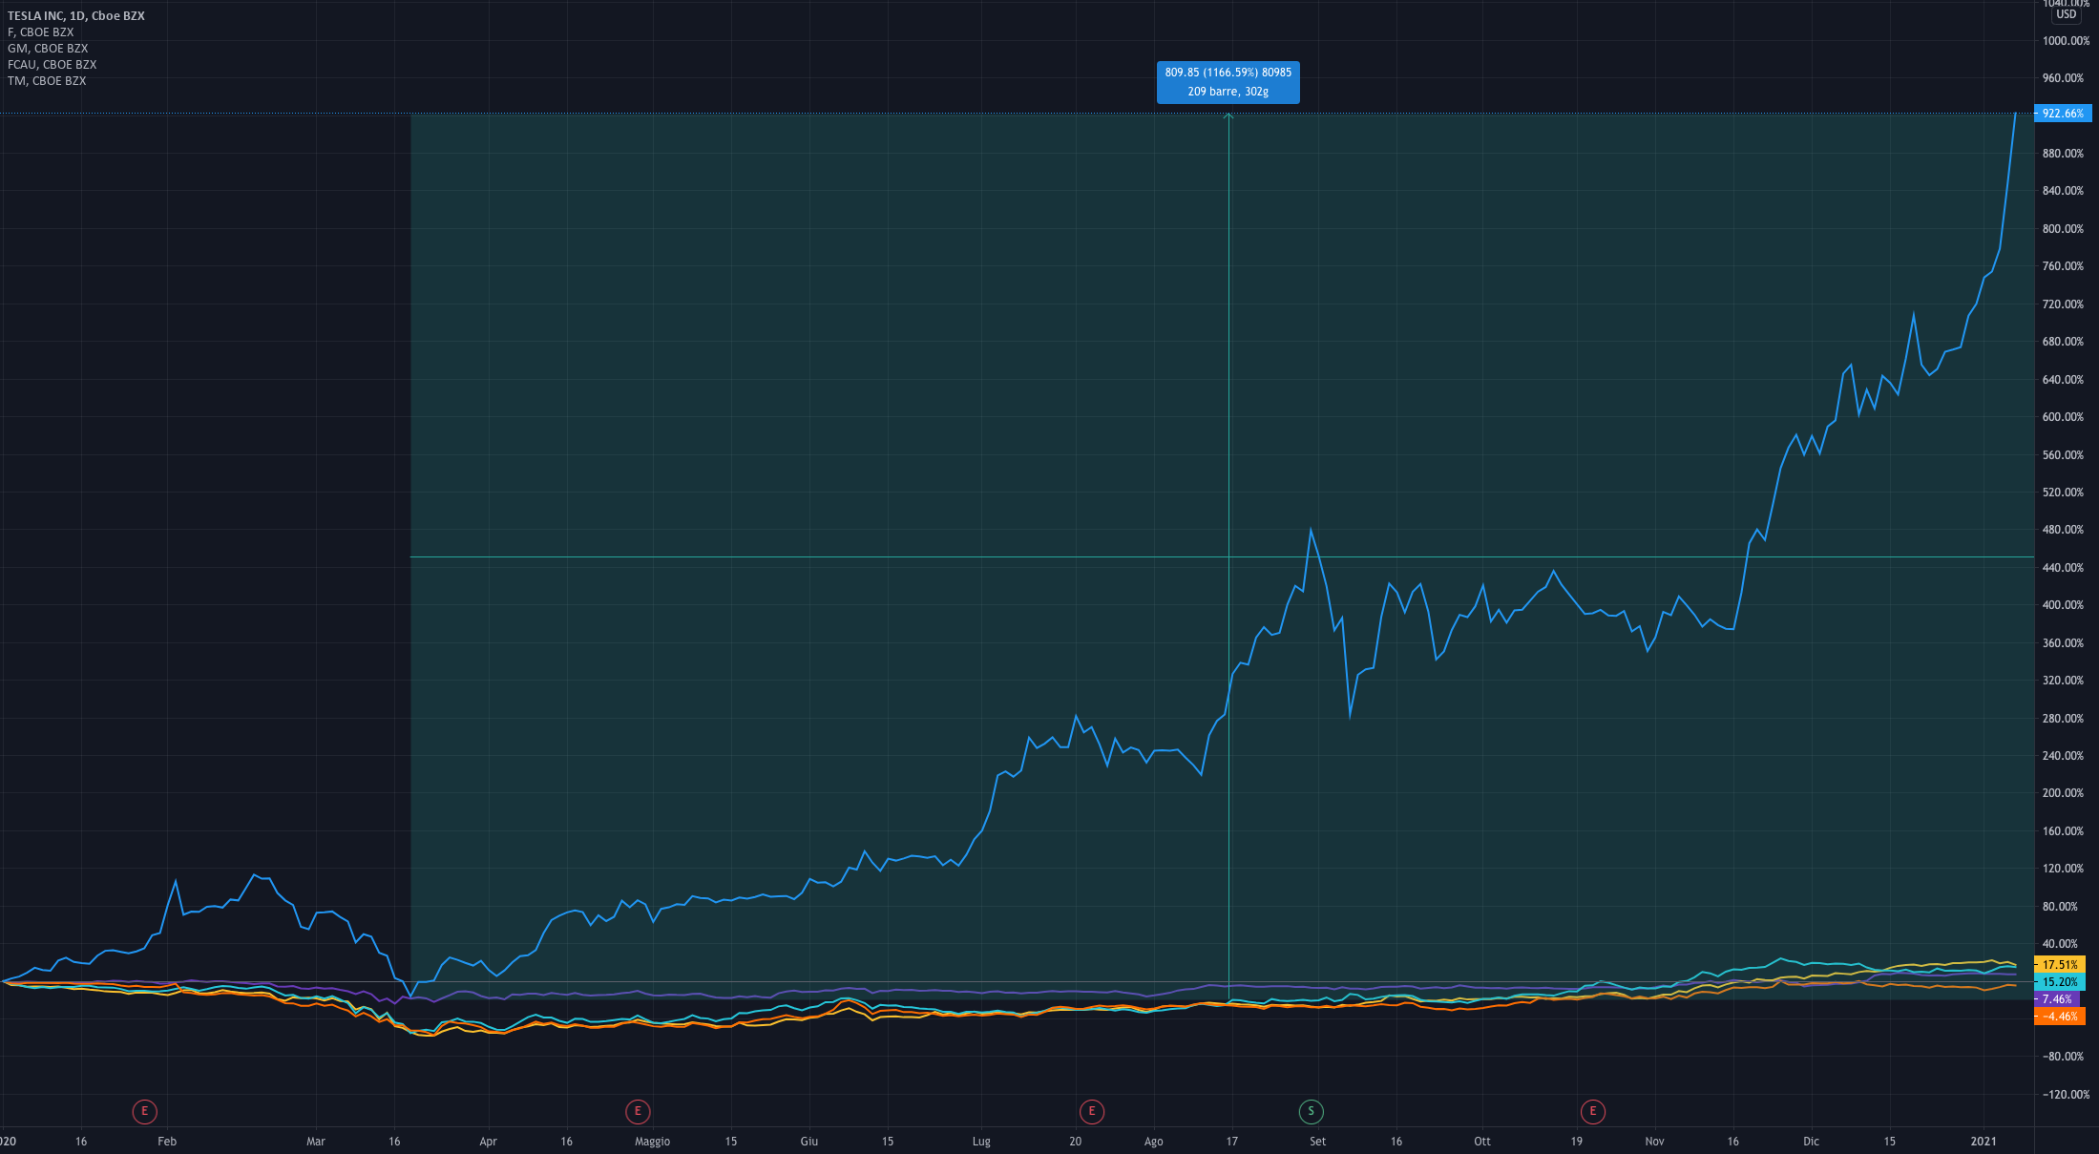Click the 720.00% scale label

[x=2063, y=304]
